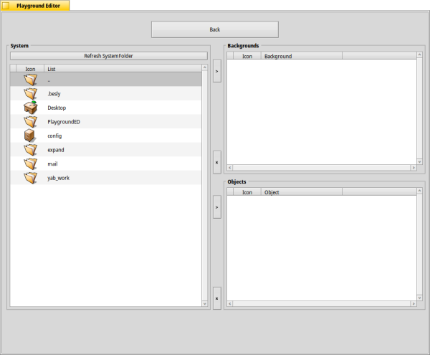
Task: Select the PlaygroundED folder icon
Action: click(30, 121)
